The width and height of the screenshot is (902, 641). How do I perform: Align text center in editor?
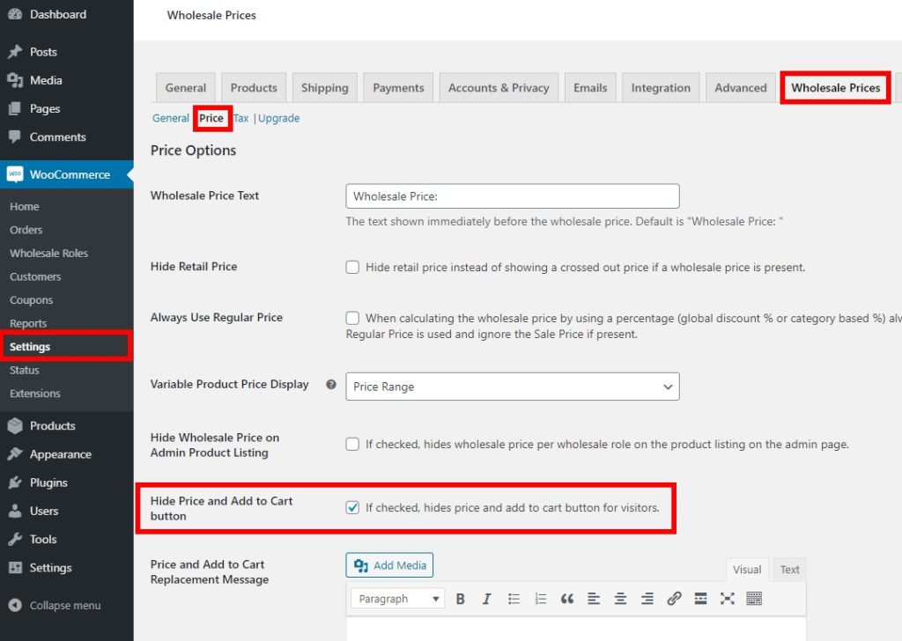click(x=620, y=599)
